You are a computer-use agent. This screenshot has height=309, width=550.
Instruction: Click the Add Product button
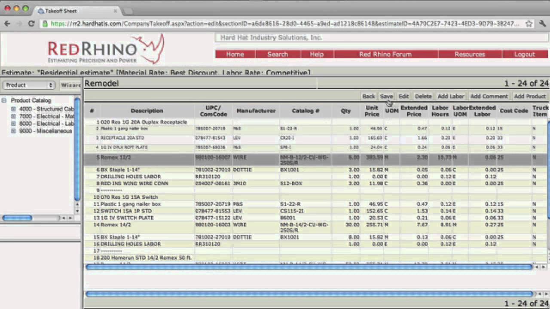coord(530,96)
